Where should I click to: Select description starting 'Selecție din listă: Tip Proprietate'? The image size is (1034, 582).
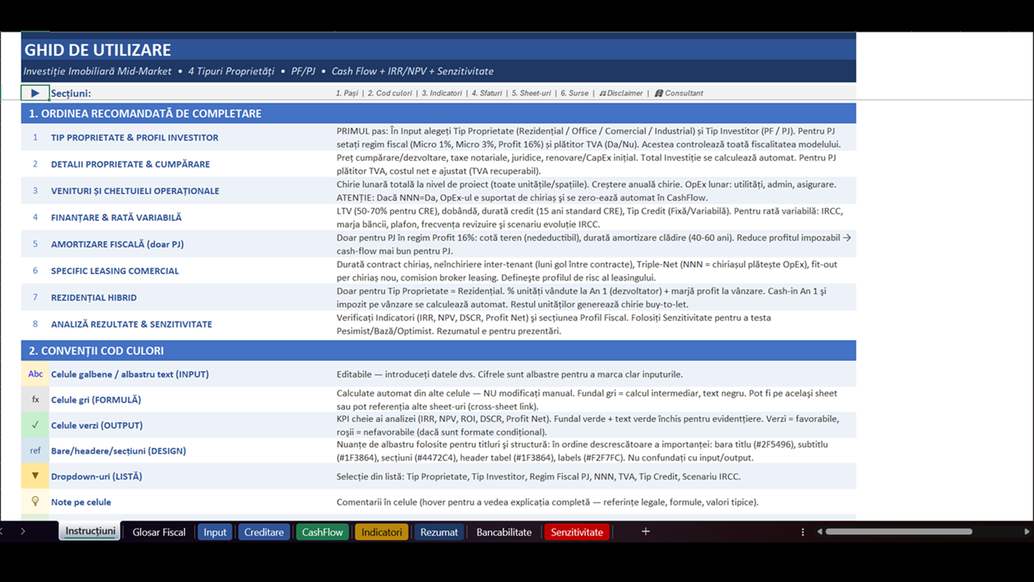pyautogui.click(x=595, y=476)
